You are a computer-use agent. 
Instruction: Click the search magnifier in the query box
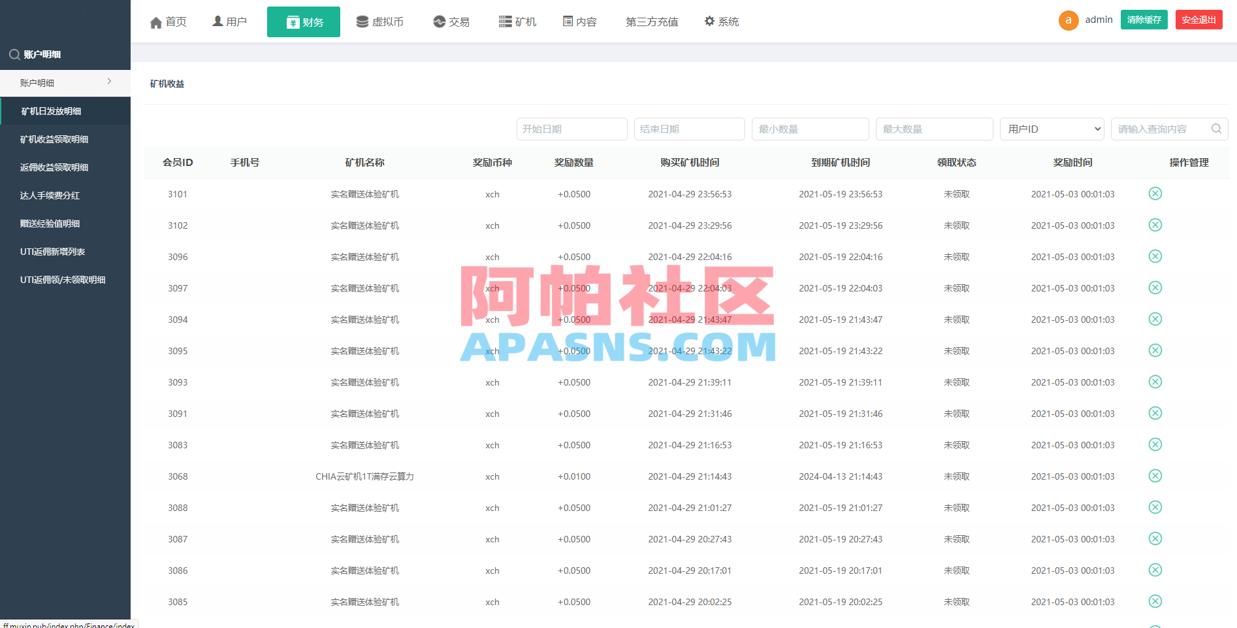1216,129
